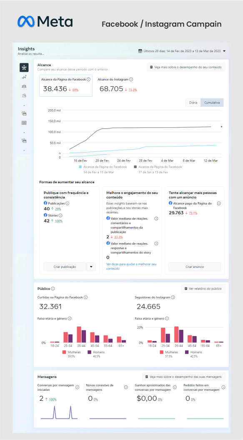Click the Meta logo
Screen dimensions: 243x440
[45, 21]
